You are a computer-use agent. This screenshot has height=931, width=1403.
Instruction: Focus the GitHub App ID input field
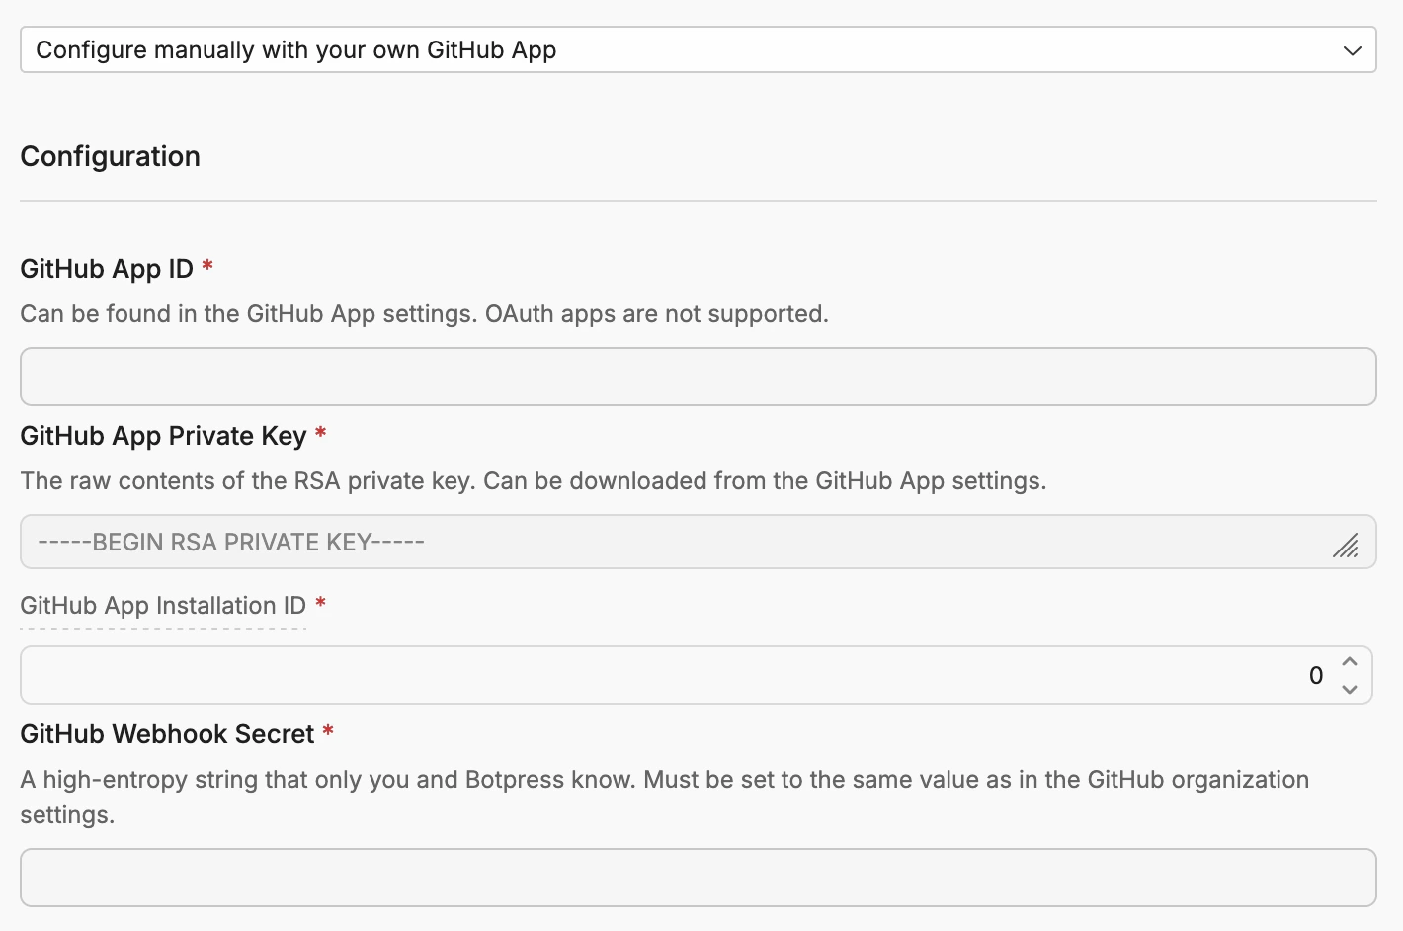pos(698,377)
